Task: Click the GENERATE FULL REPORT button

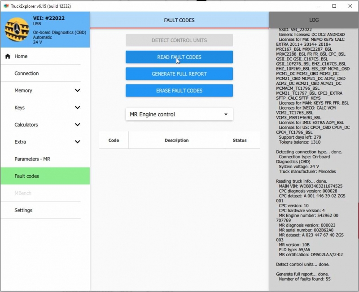Action: (x=179, y=74)
